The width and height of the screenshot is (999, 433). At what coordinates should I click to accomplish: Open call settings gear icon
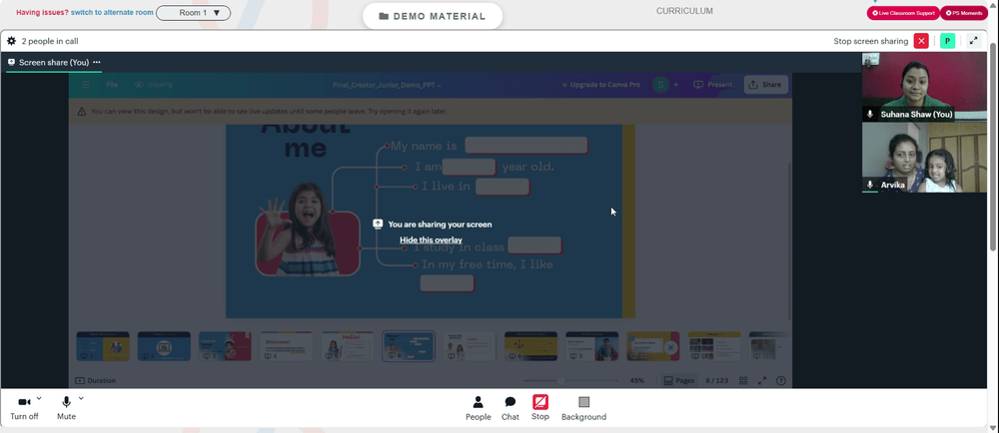point(11,41)
